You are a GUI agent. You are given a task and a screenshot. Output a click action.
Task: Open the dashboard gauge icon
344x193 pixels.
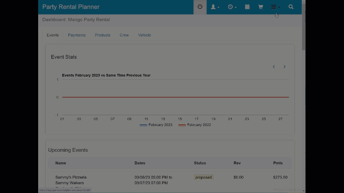(200, 7)
